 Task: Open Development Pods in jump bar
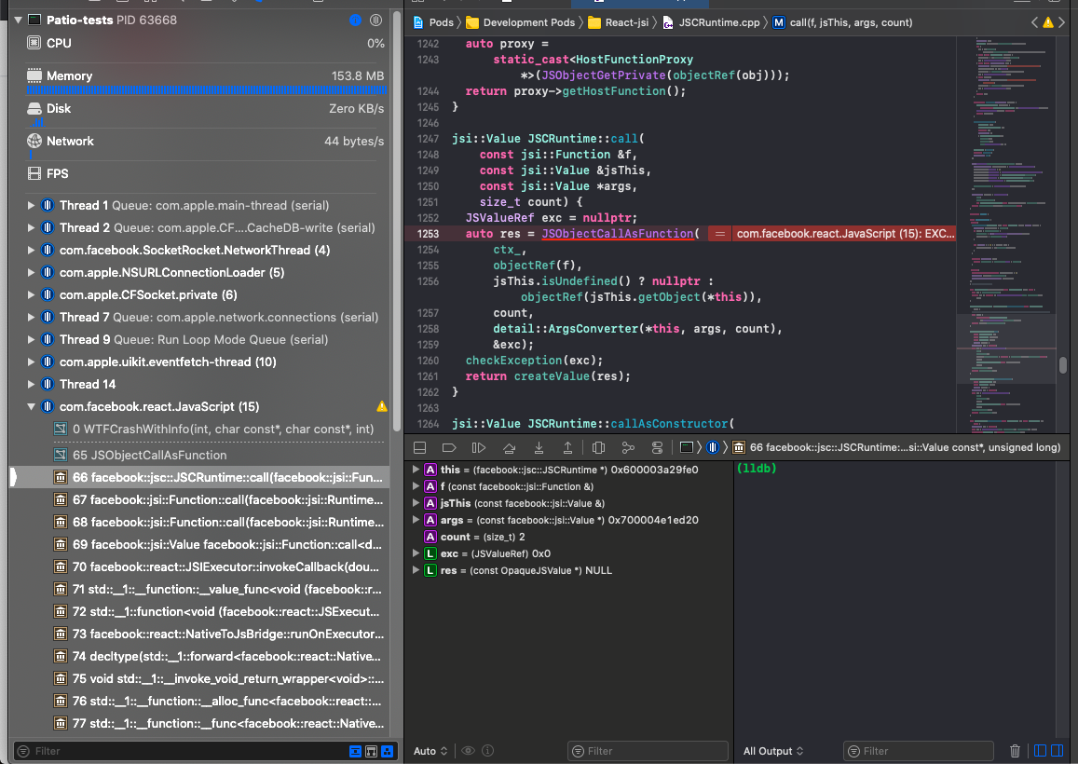[x=521, y=22]
